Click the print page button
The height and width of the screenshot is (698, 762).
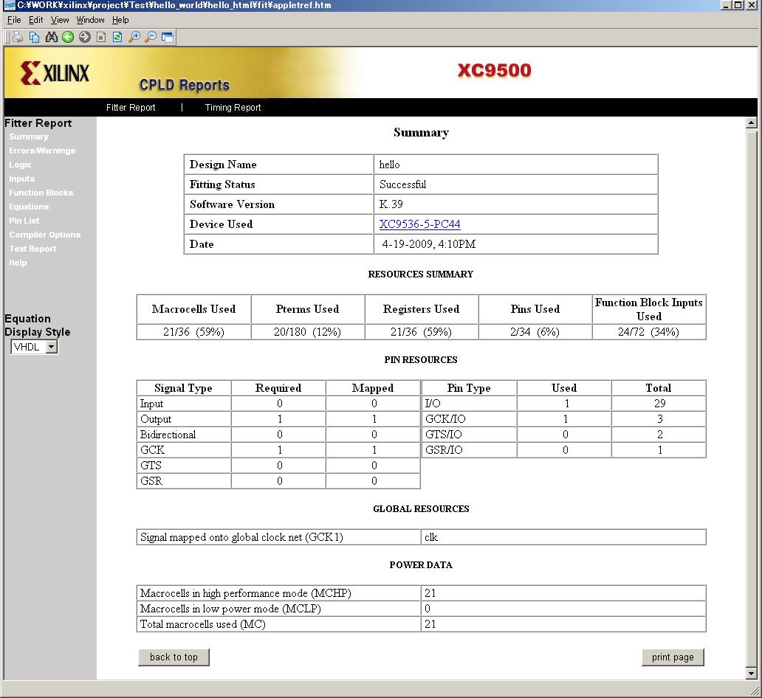point(673,657)
